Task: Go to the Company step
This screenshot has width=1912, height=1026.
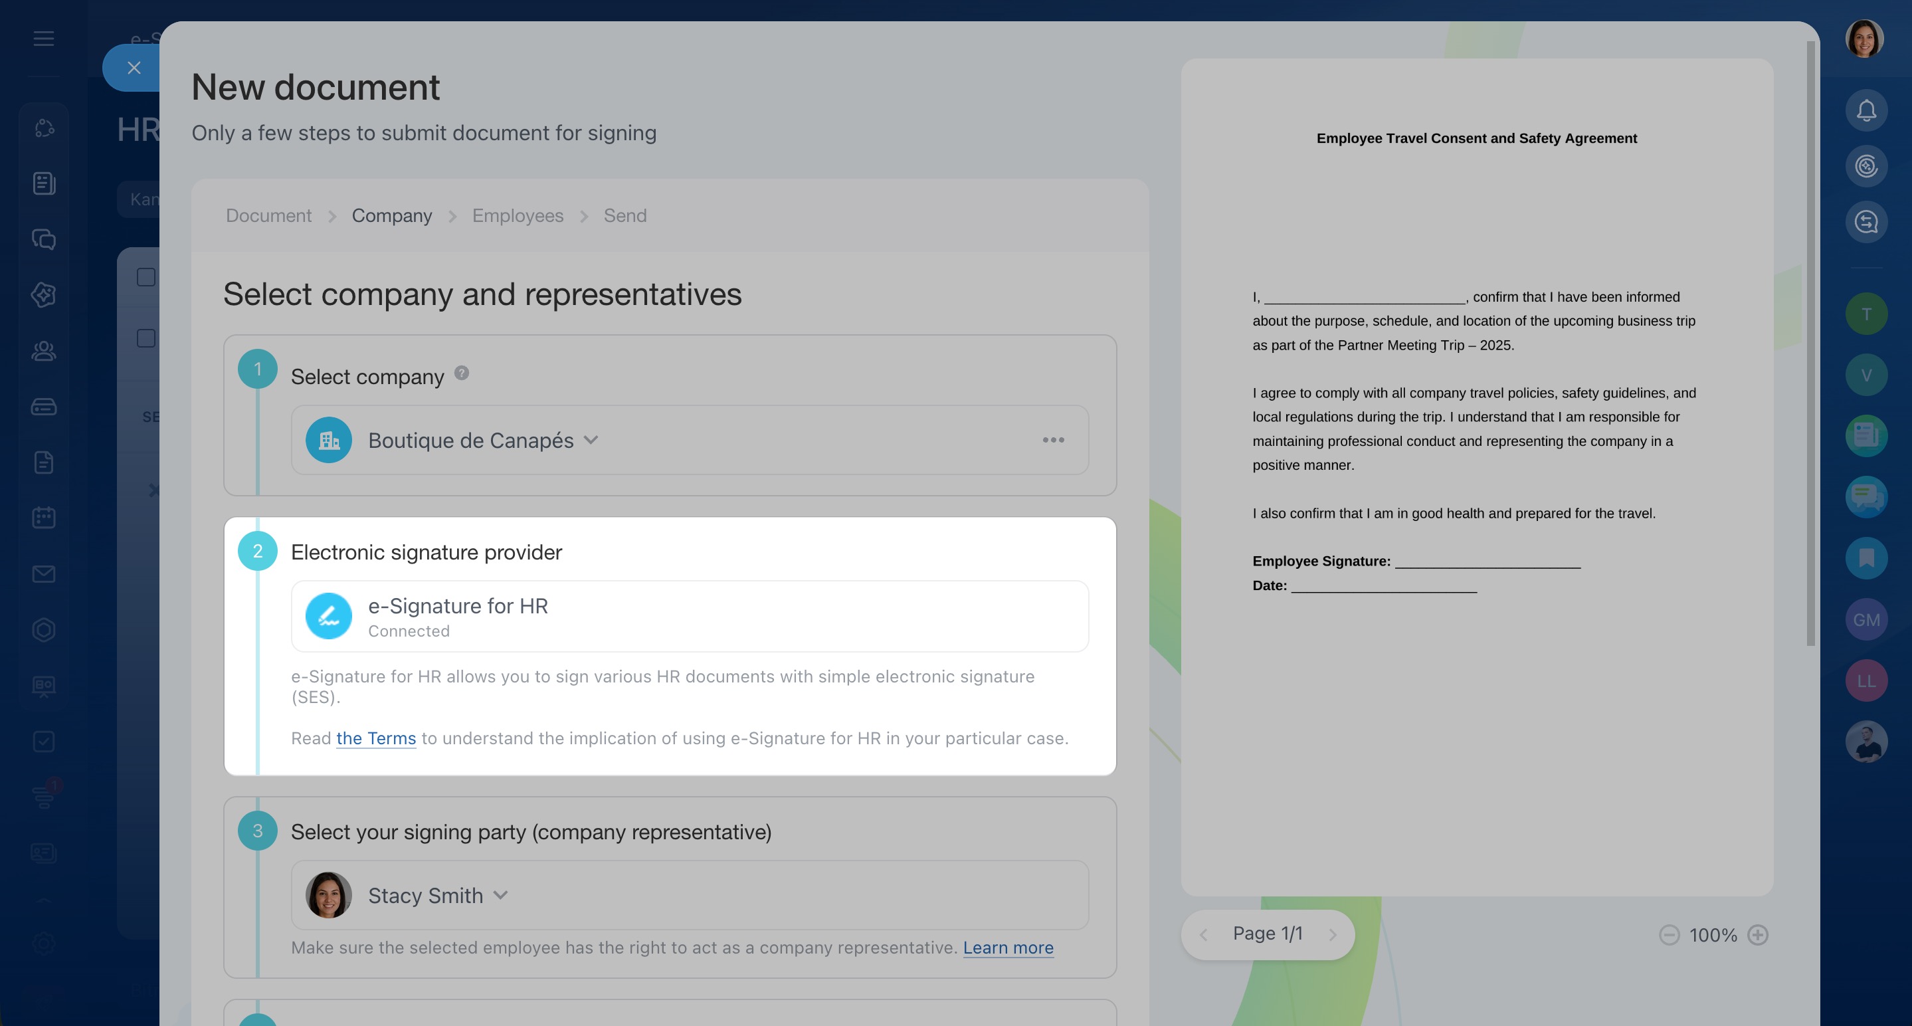Action: 392,215
